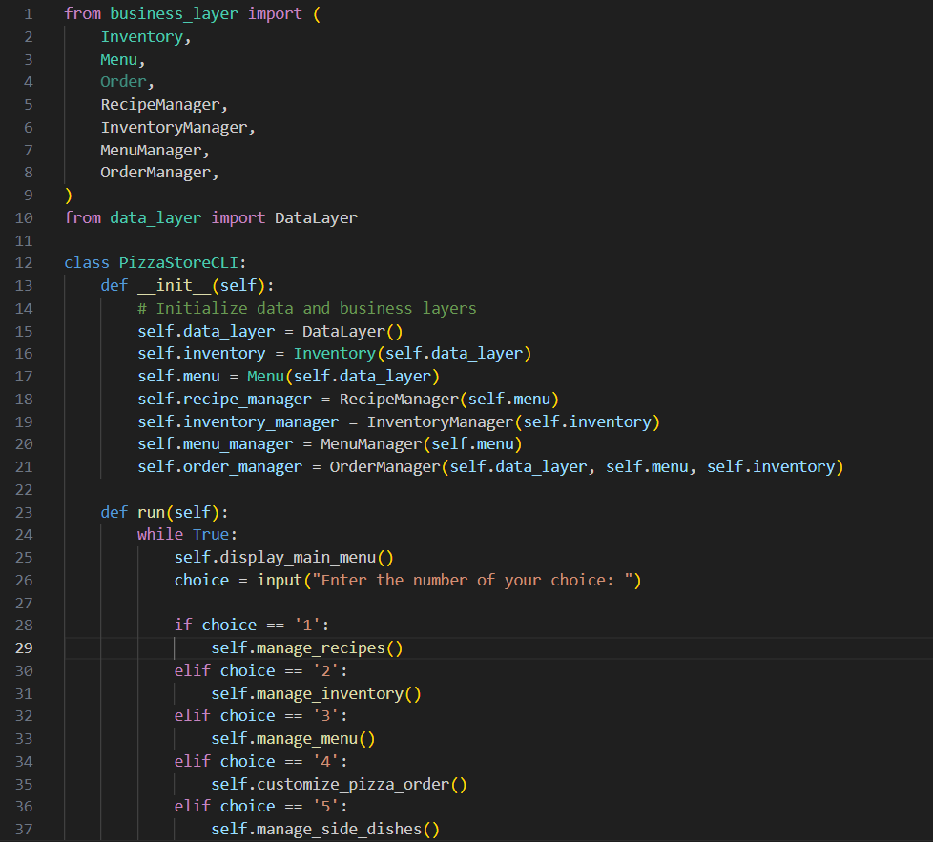
Task: Click line number 12 in the gutter
Action: [24, 263]
